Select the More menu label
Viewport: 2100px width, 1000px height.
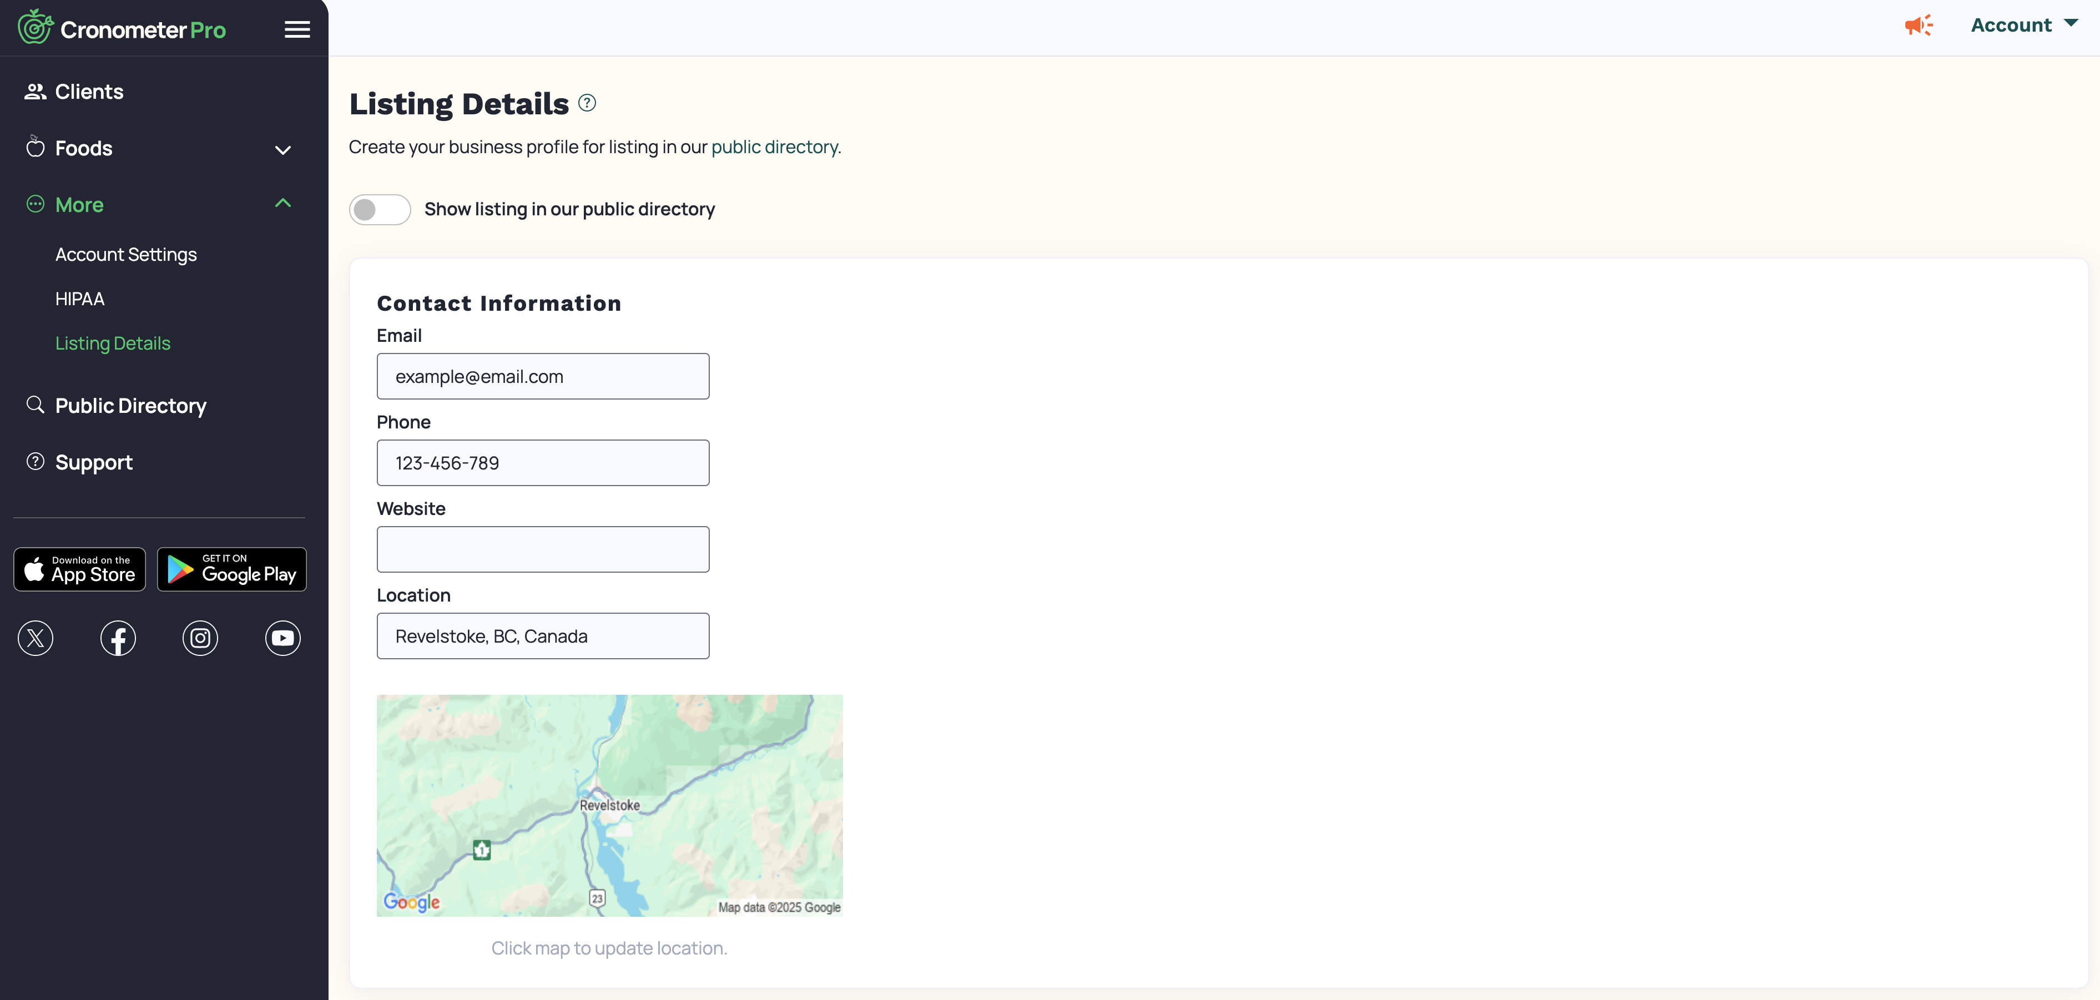coord(79,205)
